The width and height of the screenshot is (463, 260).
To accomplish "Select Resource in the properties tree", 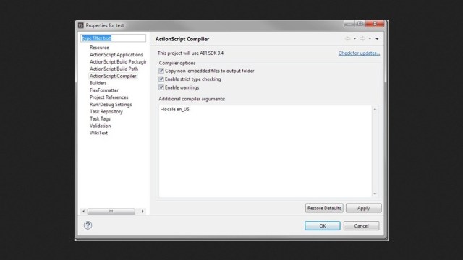I will click(x=99, y=48).
